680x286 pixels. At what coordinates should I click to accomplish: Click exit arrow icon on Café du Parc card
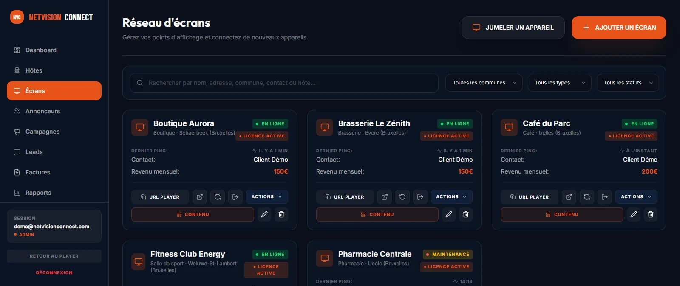tap(605, 197)
